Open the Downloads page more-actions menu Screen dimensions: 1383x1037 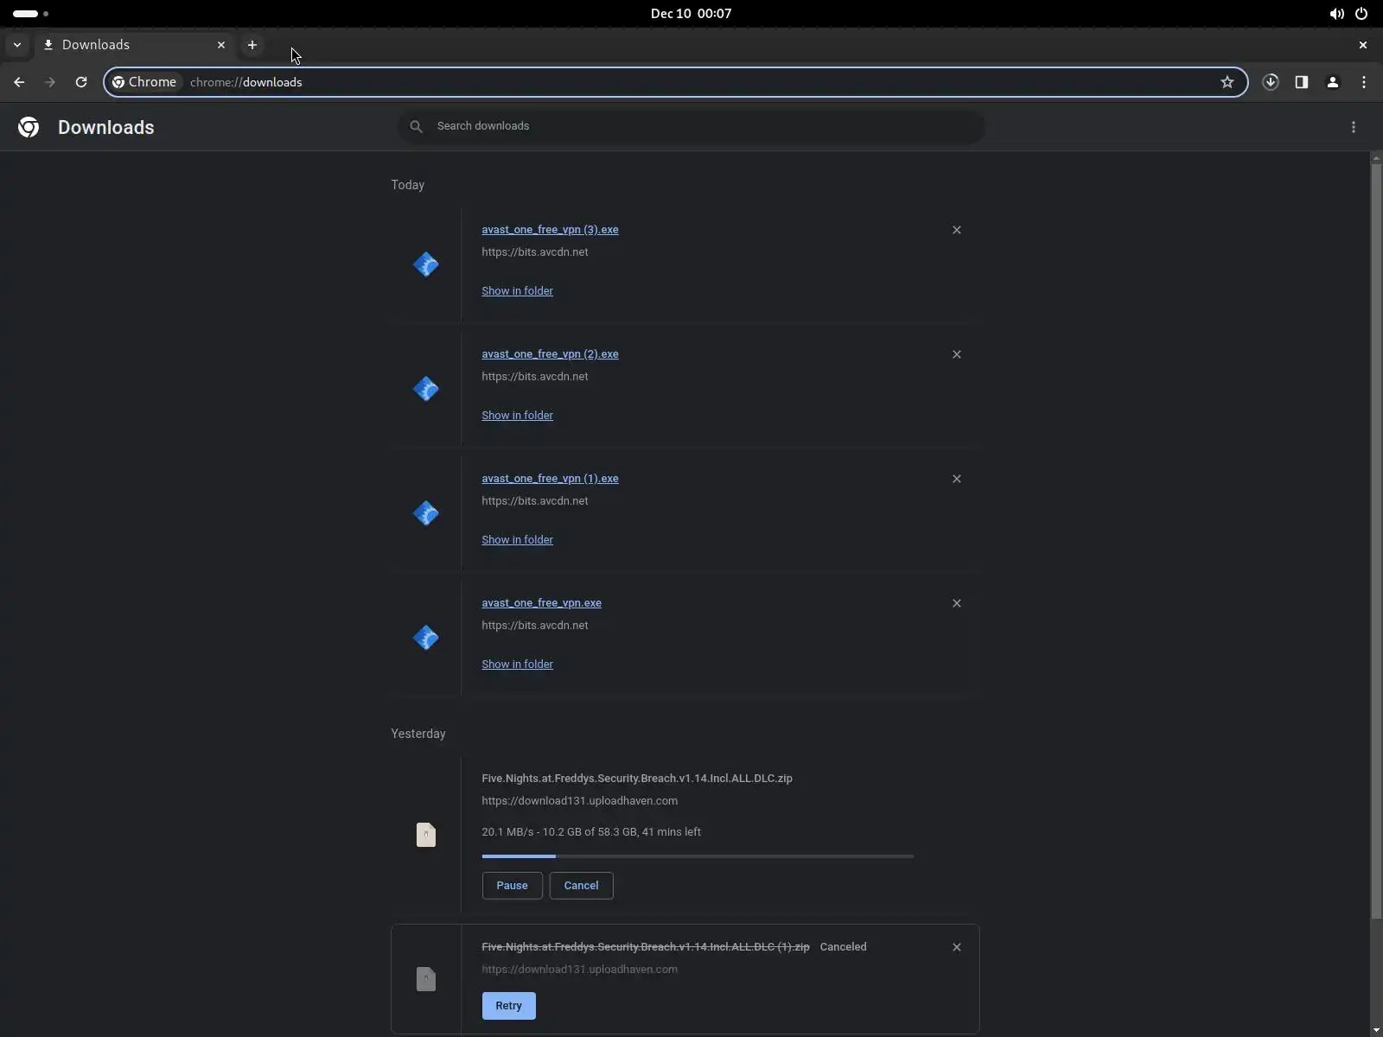point(1354,127)
